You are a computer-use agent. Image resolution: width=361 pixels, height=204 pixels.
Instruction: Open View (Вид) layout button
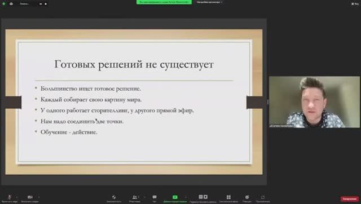(355, 4)
